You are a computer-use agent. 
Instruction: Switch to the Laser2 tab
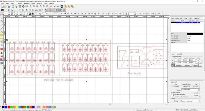[179, 54]
